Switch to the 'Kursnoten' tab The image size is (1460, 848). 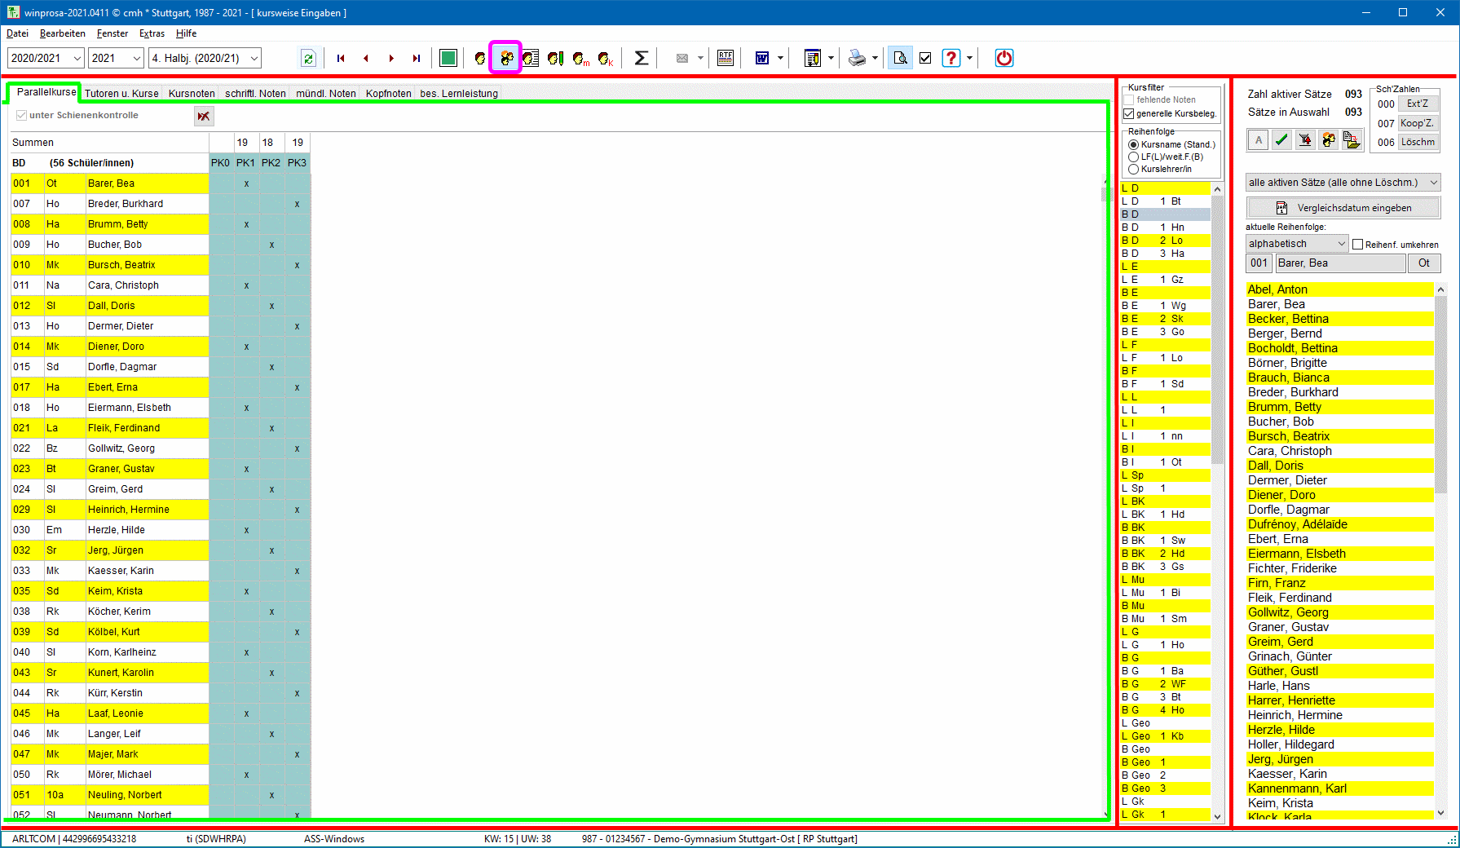192,93
